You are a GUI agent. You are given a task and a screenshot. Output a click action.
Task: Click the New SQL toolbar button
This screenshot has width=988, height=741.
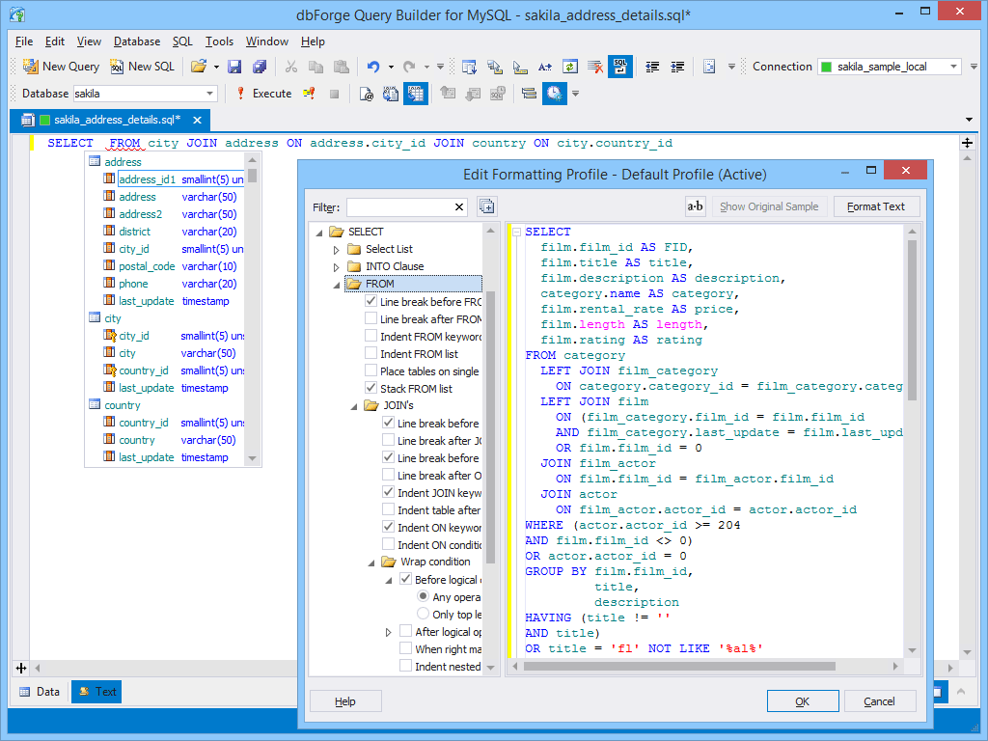(x=142, y=67)
